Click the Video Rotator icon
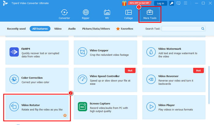Screen dimensions: 214x125 tap(14, 107)
